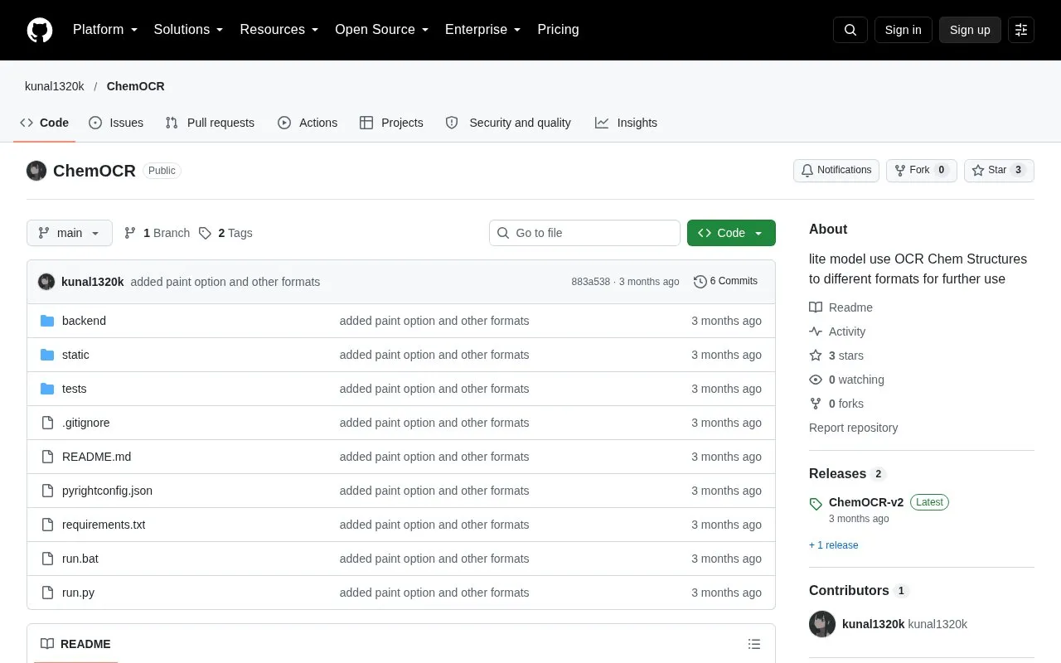Screen dimensions: 1061x663
Task: Open the tests folder
Action: [x=75, y=389]
